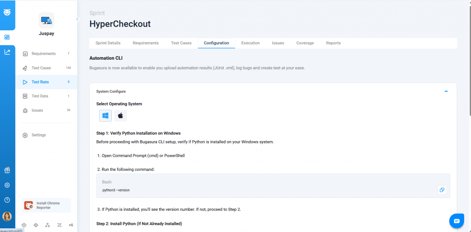Click the Test Data stack icon
The height and width of the screenshot is (232, 471).
(25, 96)
